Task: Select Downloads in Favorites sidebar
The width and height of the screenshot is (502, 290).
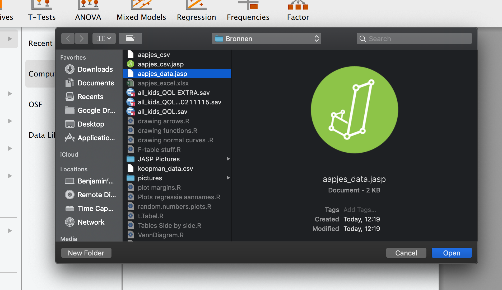Action: tap(89, 69)
